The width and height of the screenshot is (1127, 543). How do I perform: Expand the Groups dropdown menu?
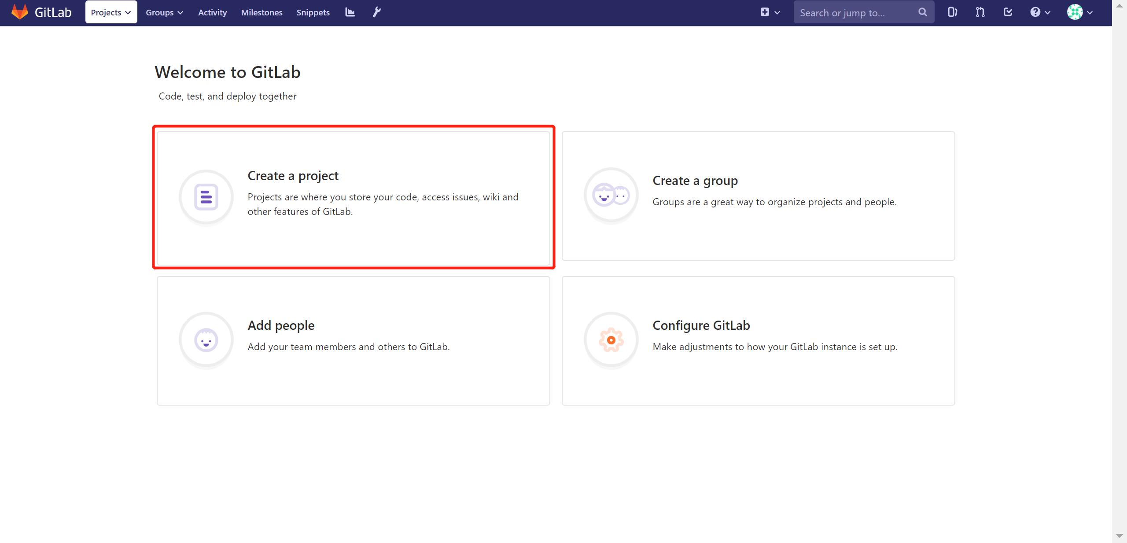164,12
